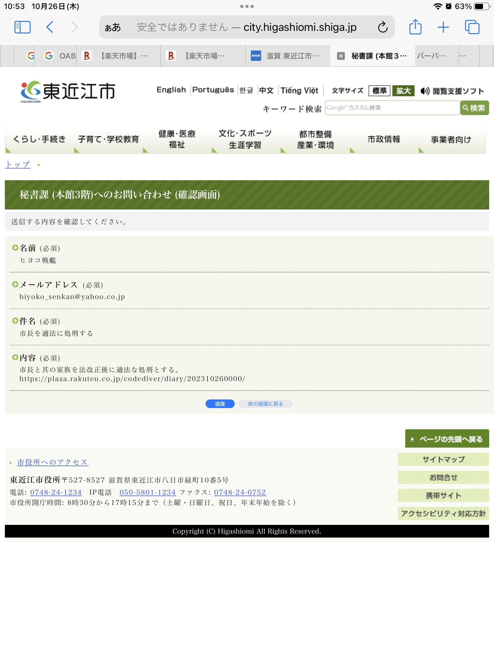
Task: Open the share sheet
Action: (x=415, y=27)
